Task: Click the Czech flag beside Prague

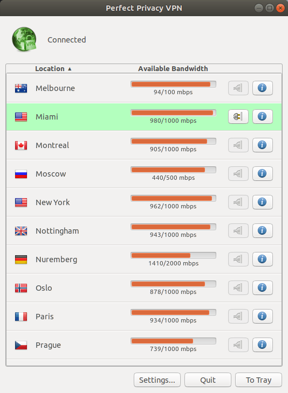Action: 21,346
